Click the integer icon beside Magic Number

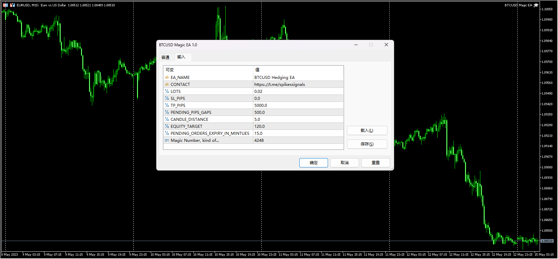click(x=167, y=140)
